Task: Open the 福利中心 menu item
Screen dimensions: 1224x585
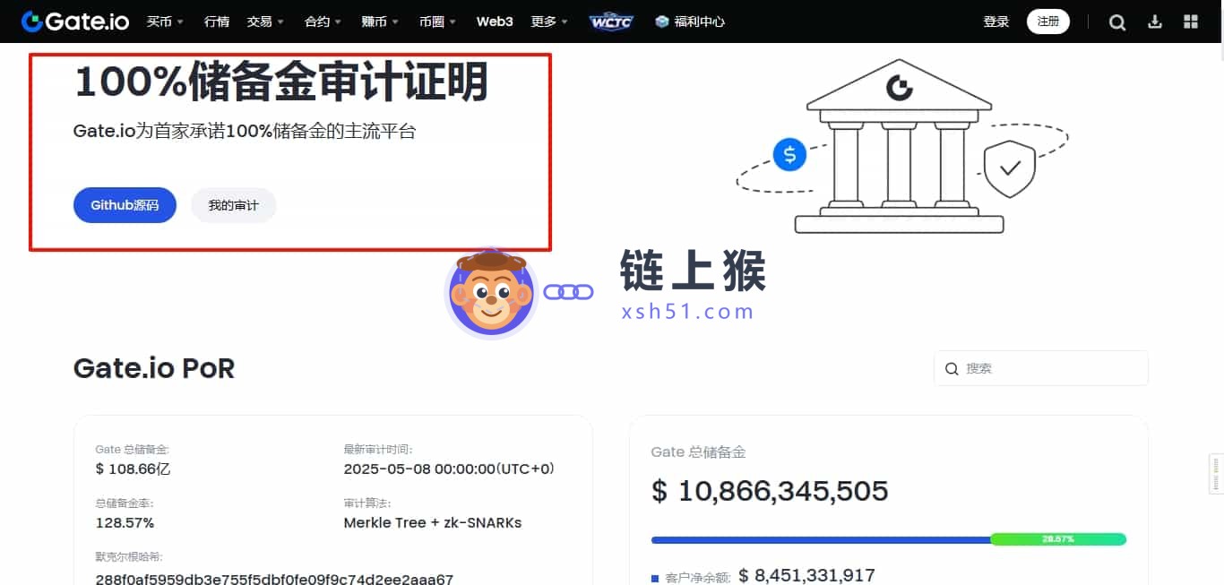Action: 690,22
